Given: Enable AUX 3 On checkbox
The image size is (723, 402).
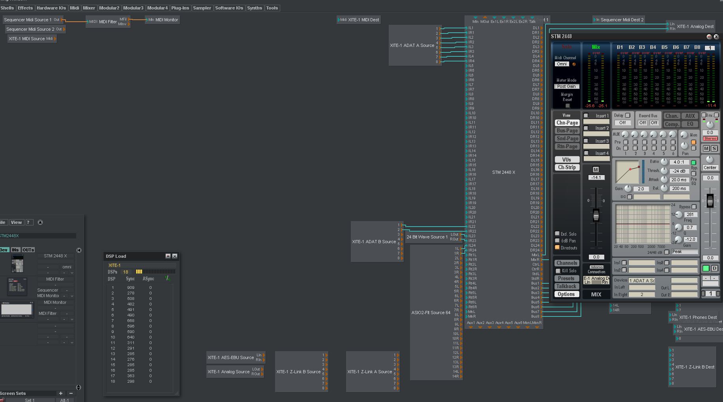Looking at the screenshot, I should coord(644,148).
